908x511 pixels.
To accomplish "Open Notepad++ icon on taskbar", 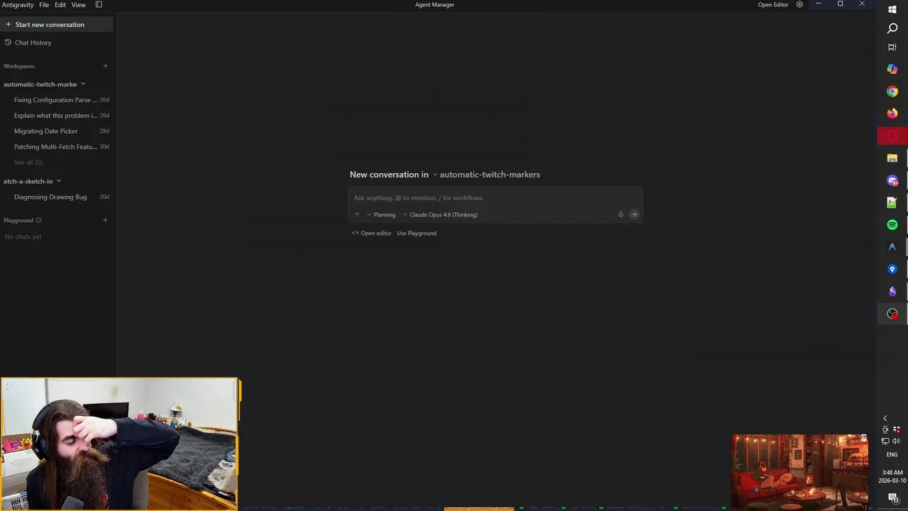I will [892, 203].
